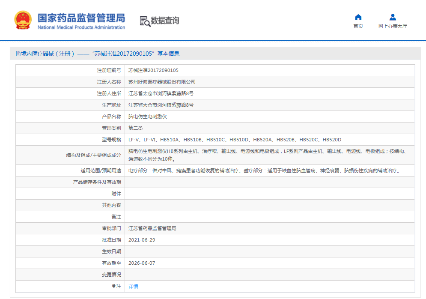Click the 数据查询 magnifier document icon

click(x=145, y=21)
